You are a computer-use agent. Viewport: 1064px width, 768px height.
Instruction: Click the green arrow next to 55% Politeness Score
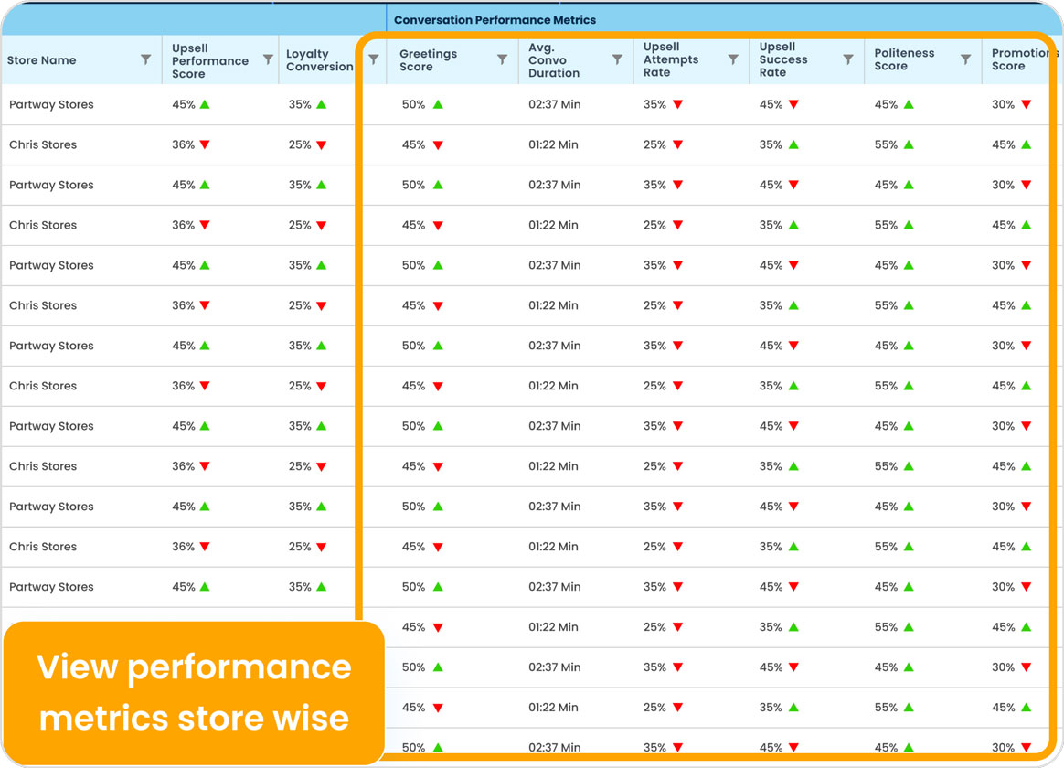click(x=908, y=144)
